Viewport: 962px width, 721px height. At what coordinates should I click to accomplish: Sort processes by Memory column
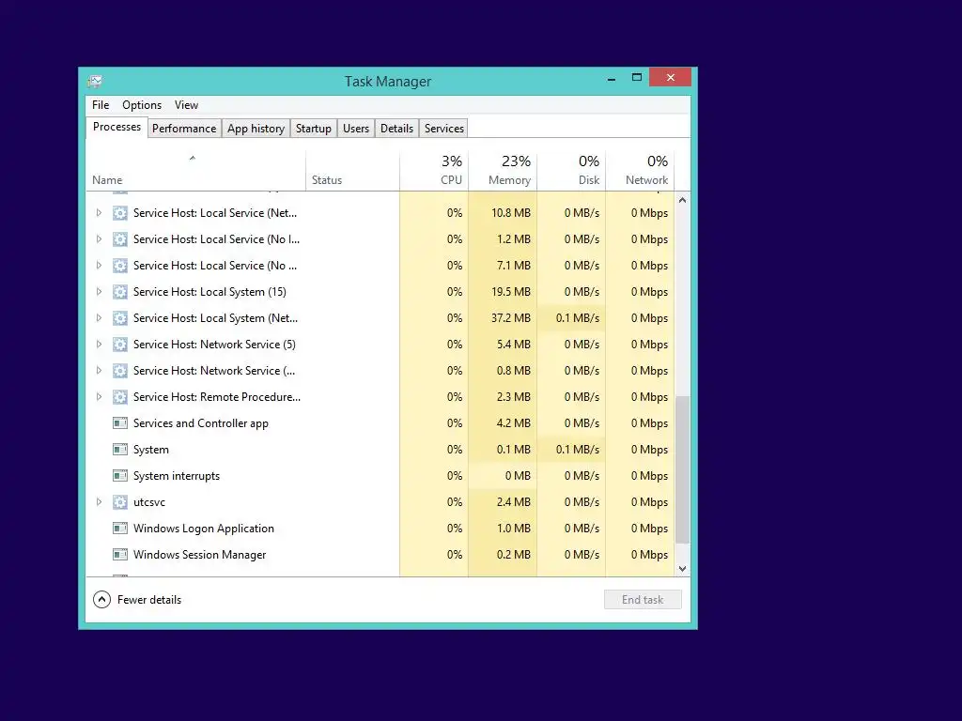tap(503, 171)
